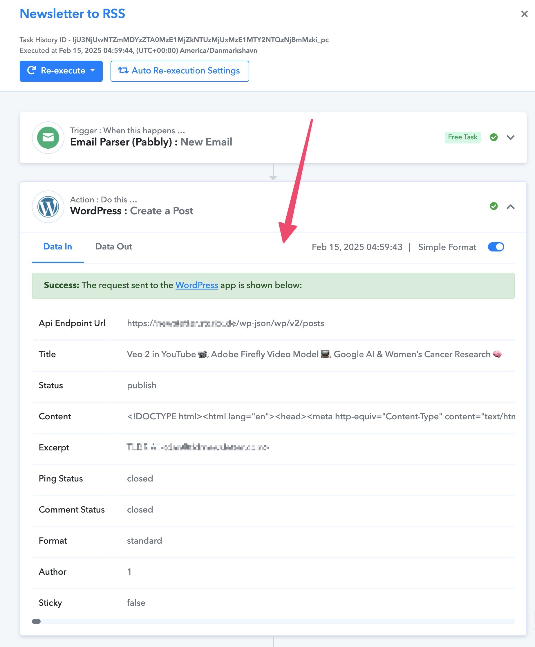Click the 'Executed at Feb 15, 2025' line
The height and width of the screenshot is (647, 535).
[x=138, y=51]
